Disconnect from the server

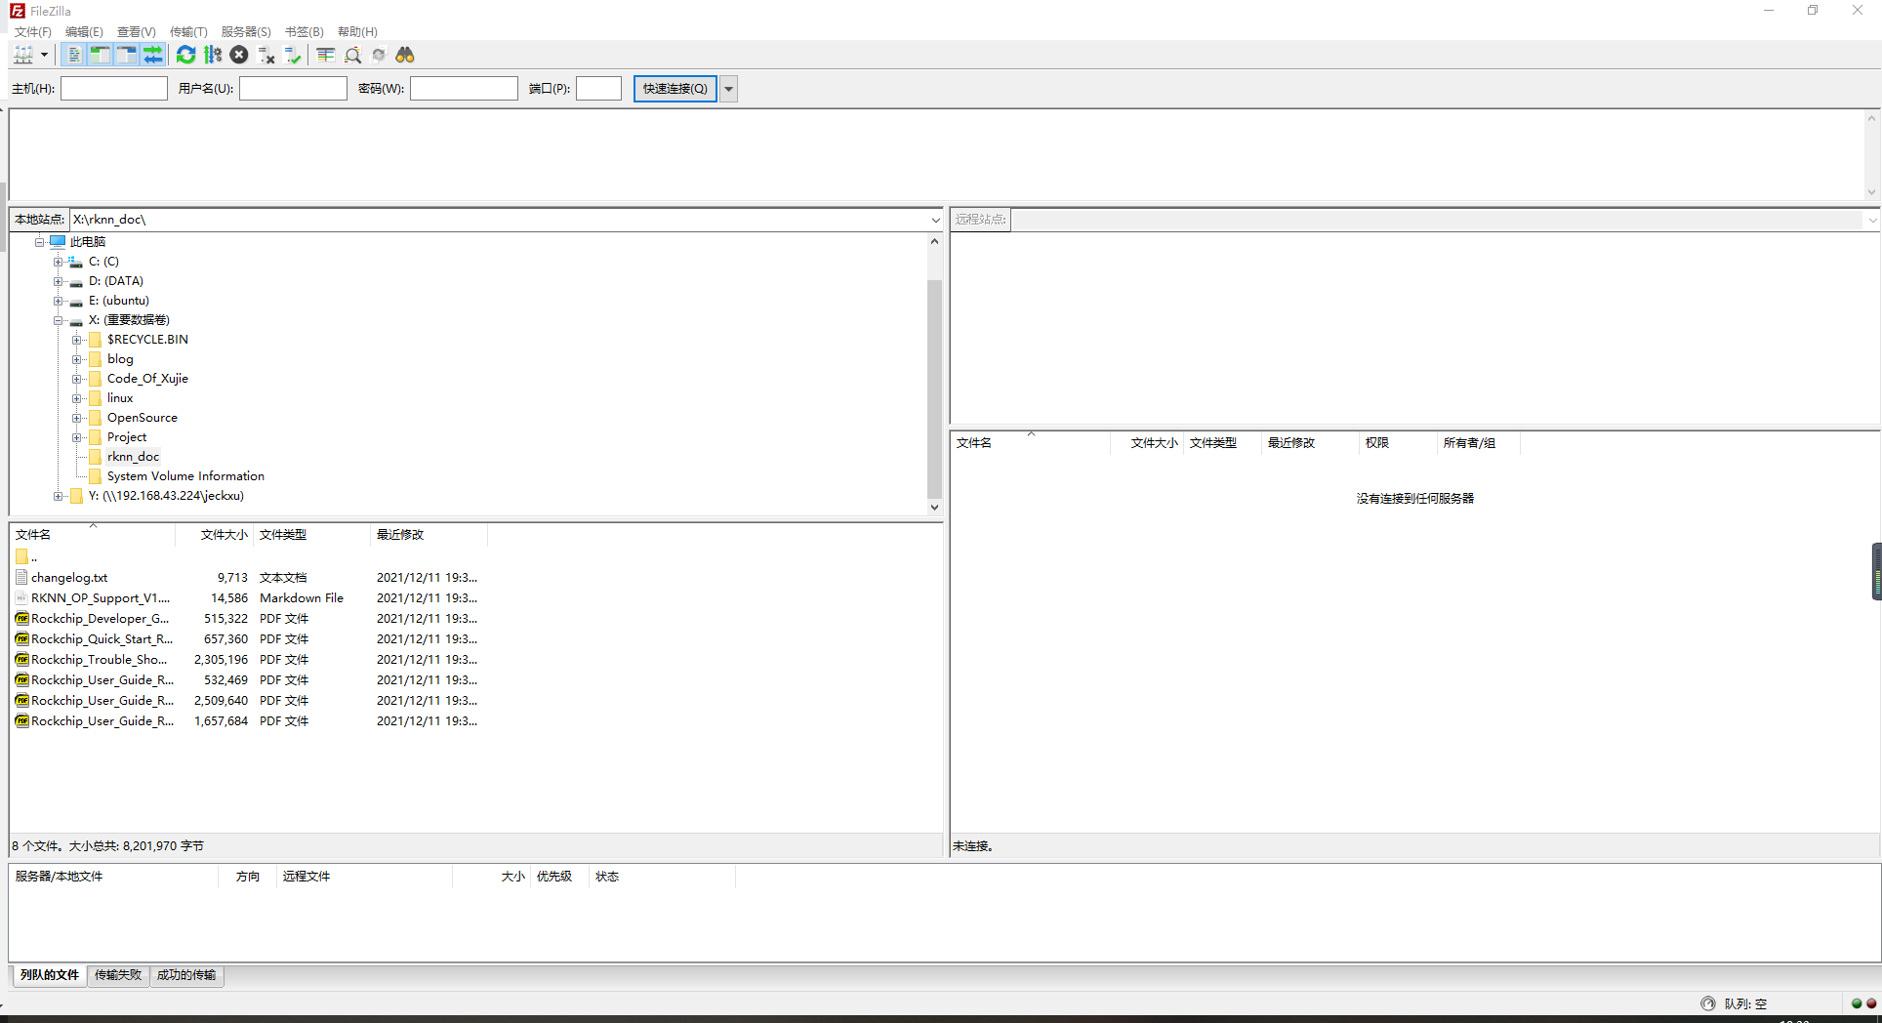266,55
